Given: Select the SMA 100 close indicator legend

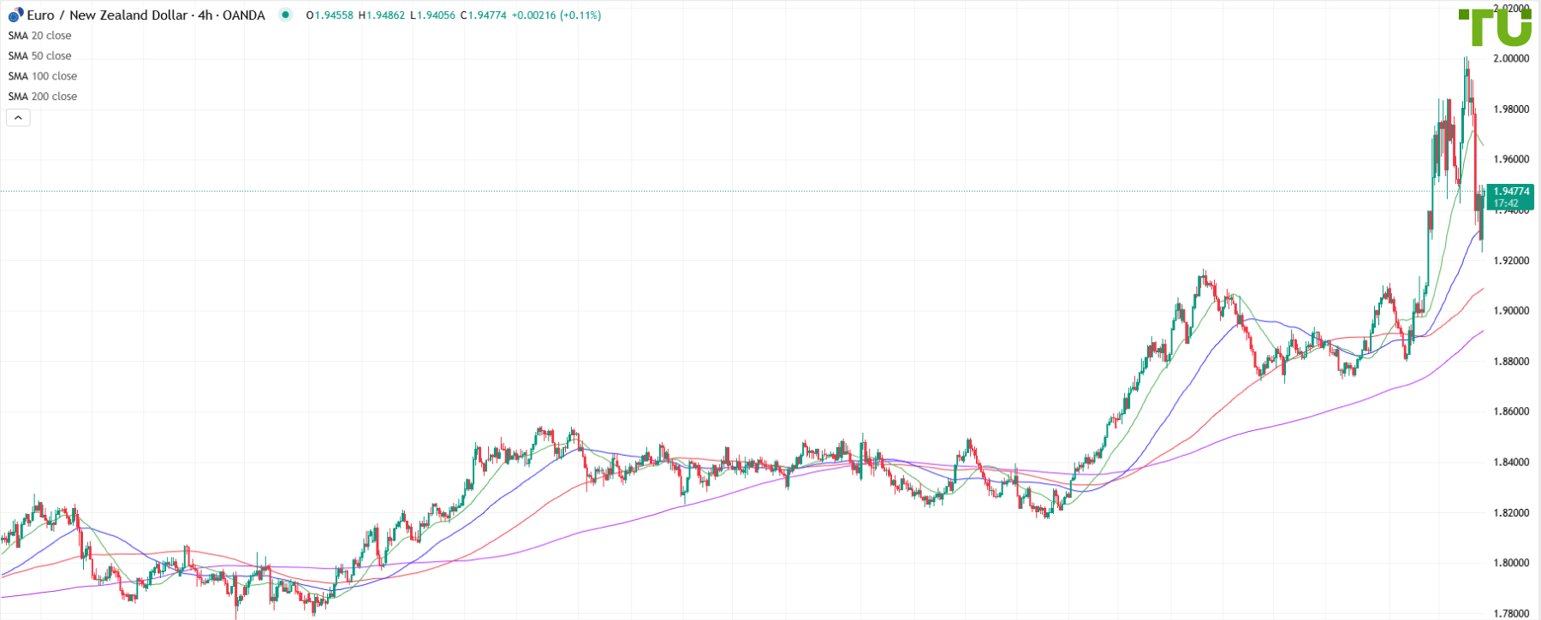Looking at the screenshot, I should [x=43, y=76].
